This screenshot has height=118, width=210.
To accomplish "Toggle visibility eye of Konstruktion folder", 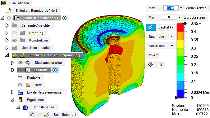I will (15, 40).
